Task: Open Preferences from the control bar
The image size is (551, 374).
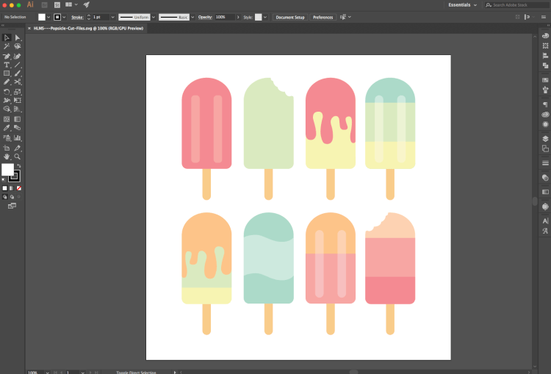Action: (x=323, y=17)
